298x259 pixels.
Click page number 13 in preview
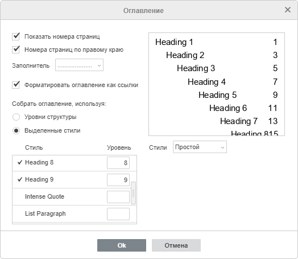pyautogui.click(x=273, y=121)
